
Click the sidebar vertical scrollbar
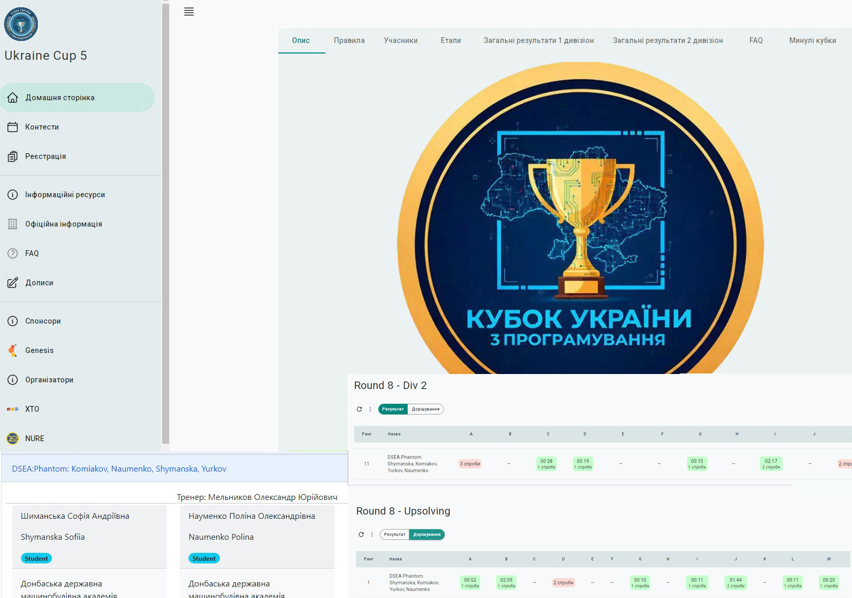[x=165, y=223]
